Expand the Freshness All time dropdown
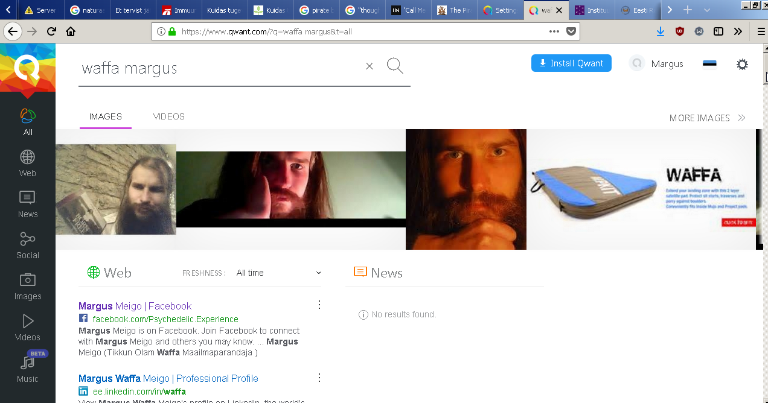Image resolution: width=768 pixels, height=403 pixels. pos(279,273)
